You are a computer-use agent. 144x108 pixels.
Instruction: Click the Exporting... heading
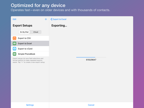[x=59, y=26]
